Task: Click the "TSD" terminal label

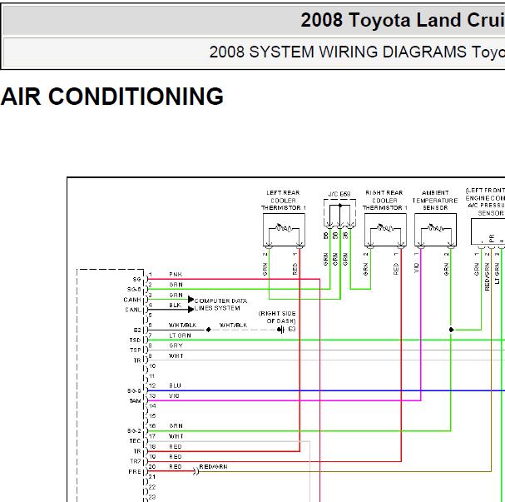Action: click(x=135, y=340)
